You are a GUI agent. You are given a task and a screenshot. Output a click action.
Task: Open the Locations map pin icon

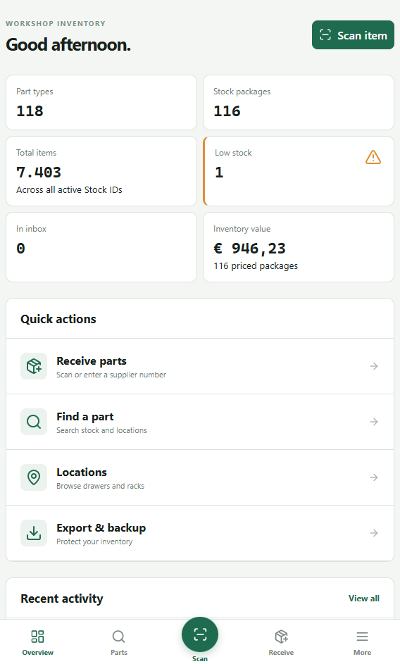(34, 477)
